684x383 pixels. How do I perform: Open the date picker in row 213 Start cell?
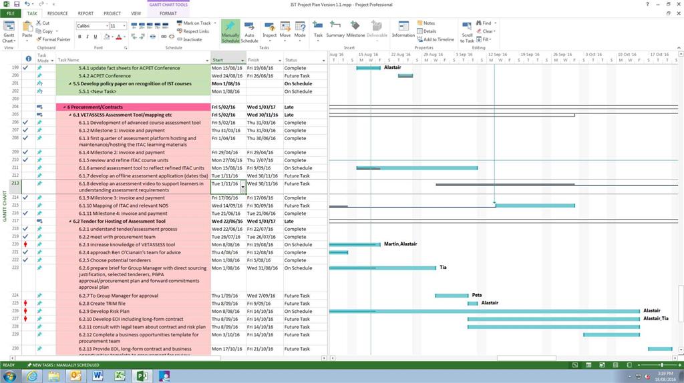pos(243,186)
